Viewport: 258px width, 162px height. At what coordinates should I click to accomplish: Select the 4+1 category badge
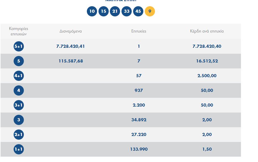tap(19, 76)
